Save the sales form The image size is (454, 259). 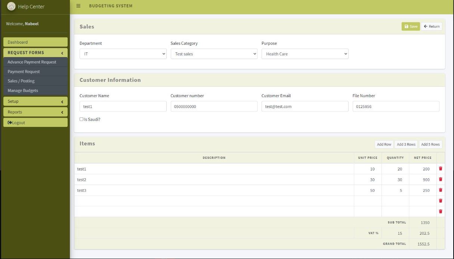point(411,27)
